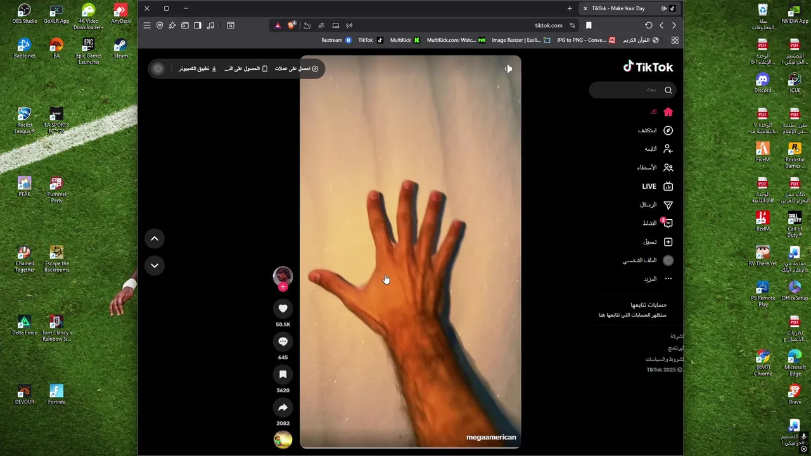Open the spinning sound disc below share
This screenshot has width=811, height=456.
click(283, 439)
